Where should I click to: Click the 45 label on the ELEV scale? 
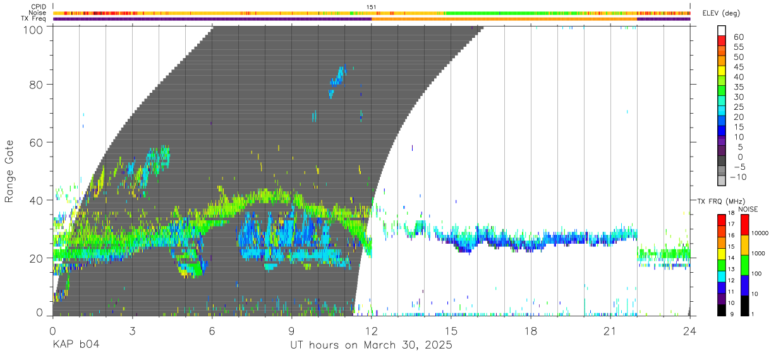[739, 67]
